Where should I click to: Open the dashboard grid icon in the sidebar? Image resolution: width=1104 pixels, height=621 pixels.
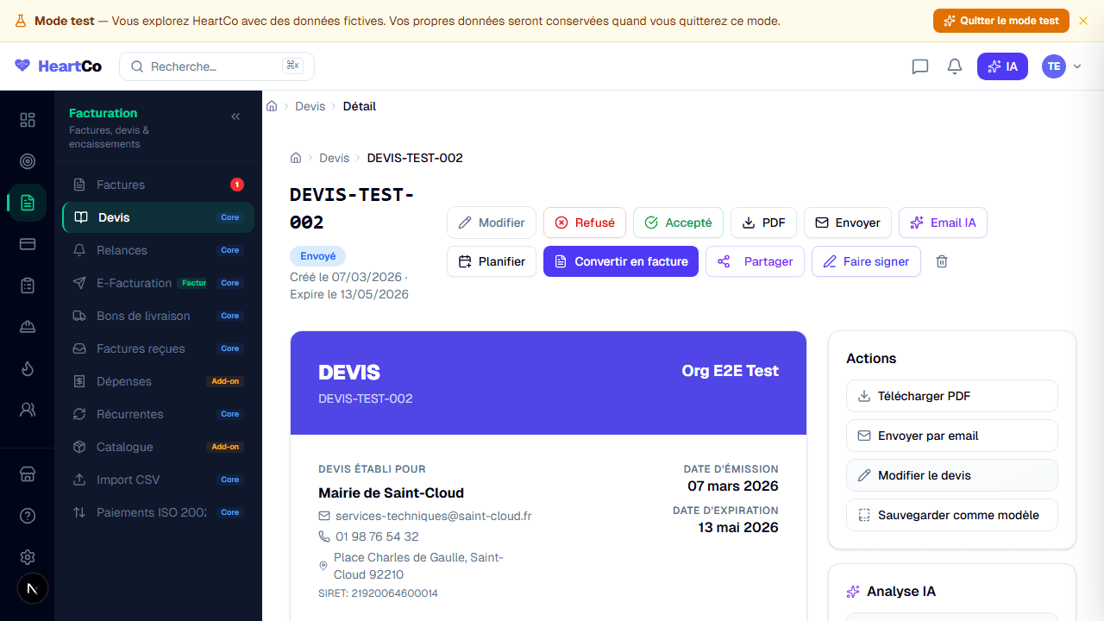coord(27,120)
